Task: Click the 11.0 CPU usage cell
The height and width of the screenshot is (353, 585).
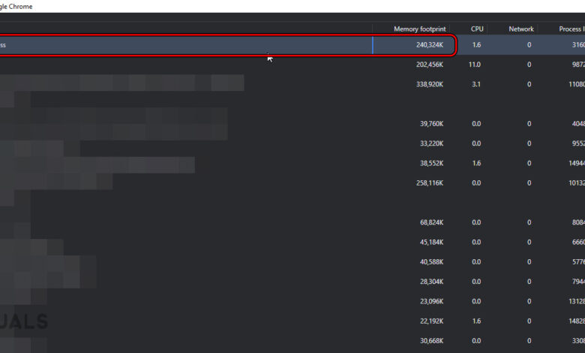Action: coord(475,65)
